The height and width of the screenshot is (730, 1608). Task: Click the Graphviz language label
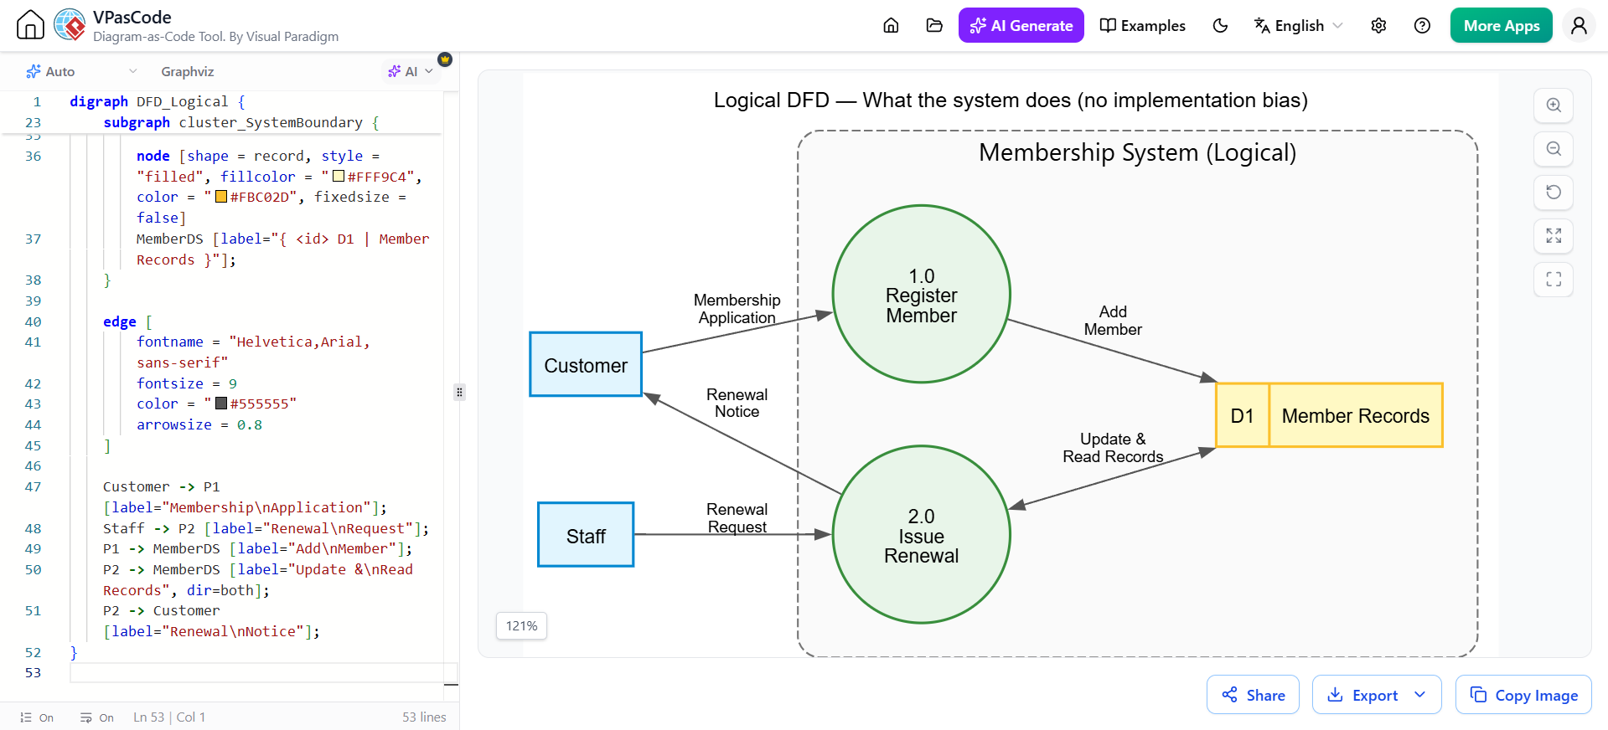tap(187, 71)
